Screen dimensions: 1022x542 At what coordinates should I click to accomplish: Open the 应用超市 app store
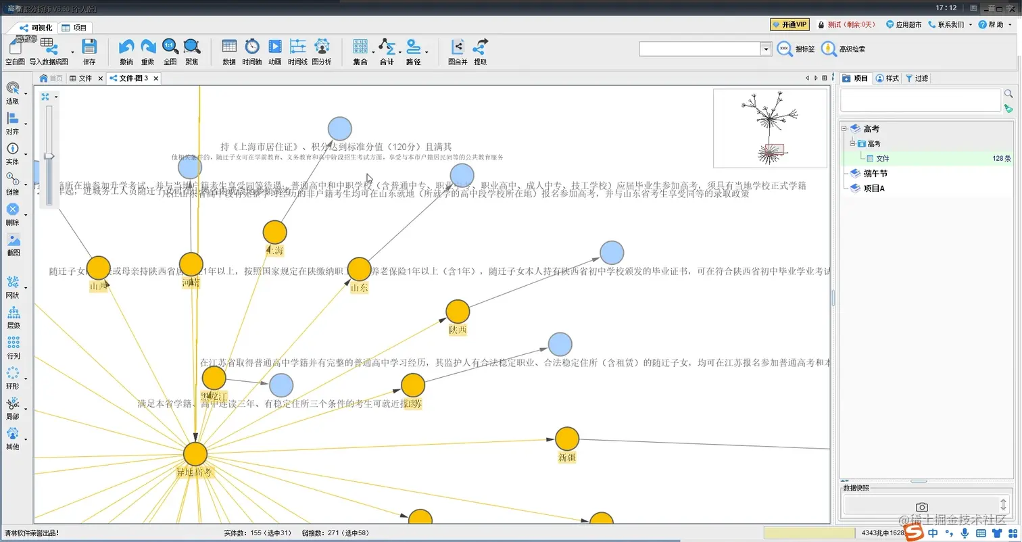pos(904,24)
